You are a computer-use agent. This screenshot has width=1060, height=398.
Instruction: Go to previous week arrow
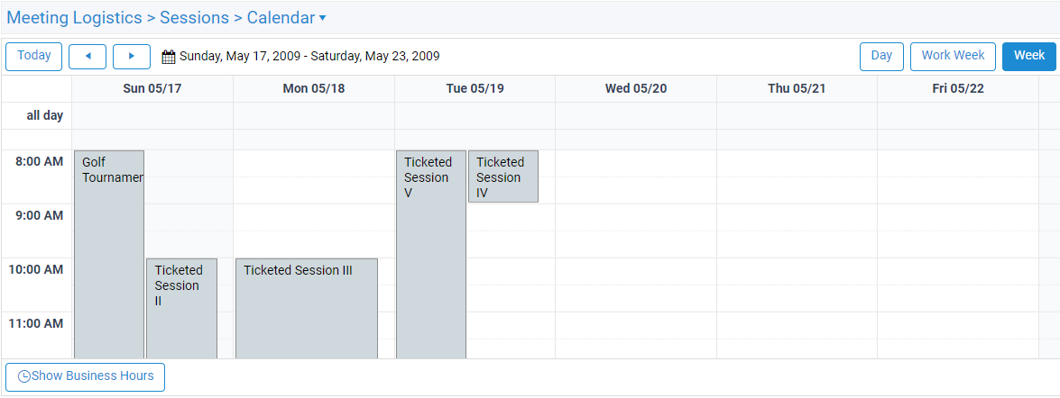(x=88, y=56)
